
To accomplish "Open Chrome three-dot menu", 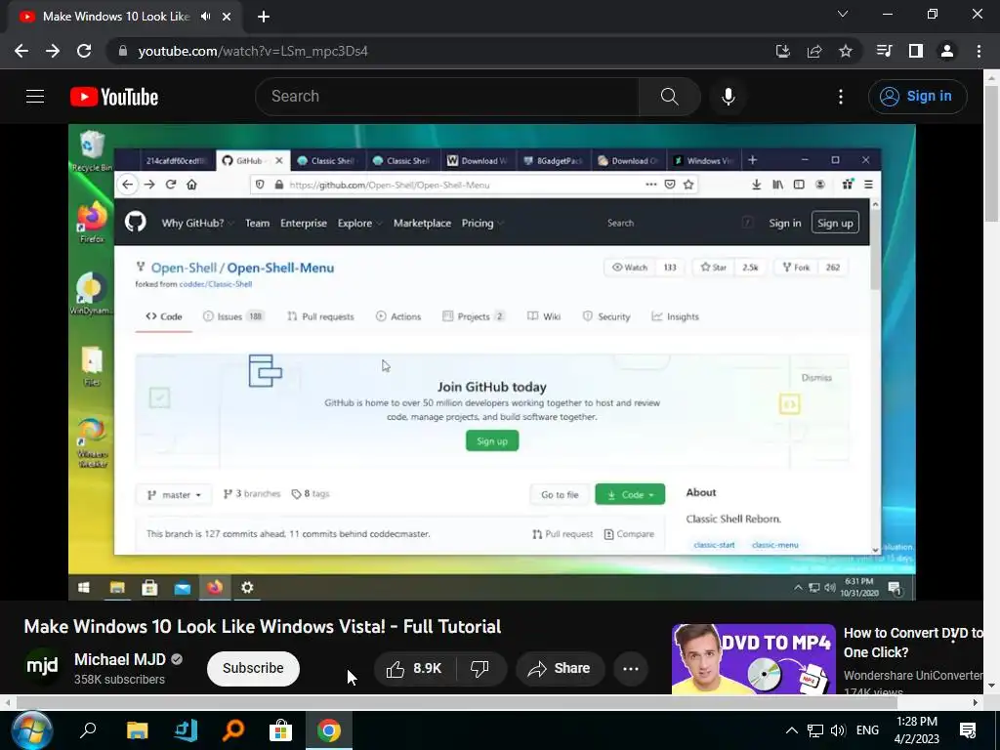I will point(979,51).
